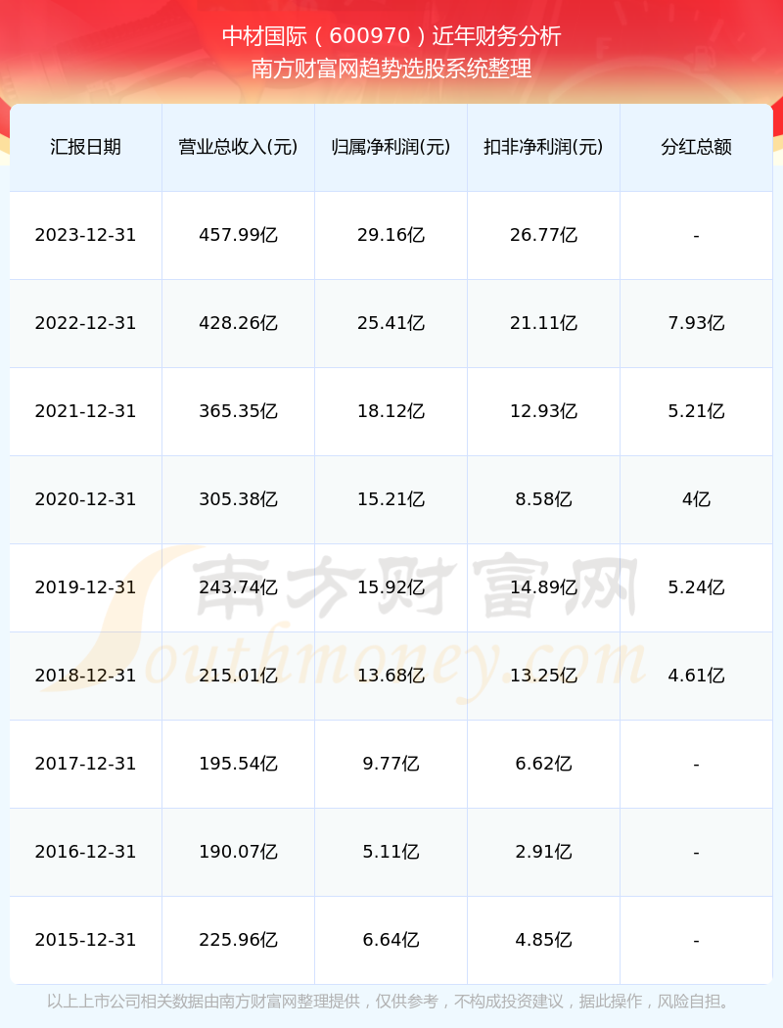Select the 365.35亿 revenue cell
Screen dimensions: 783x1028
pos(239,411)
